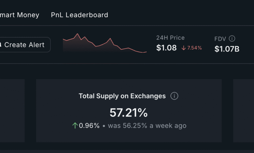254x153 pixels.
Task: Click the 57.21% supply figure
Action: [x=129, y=113]
